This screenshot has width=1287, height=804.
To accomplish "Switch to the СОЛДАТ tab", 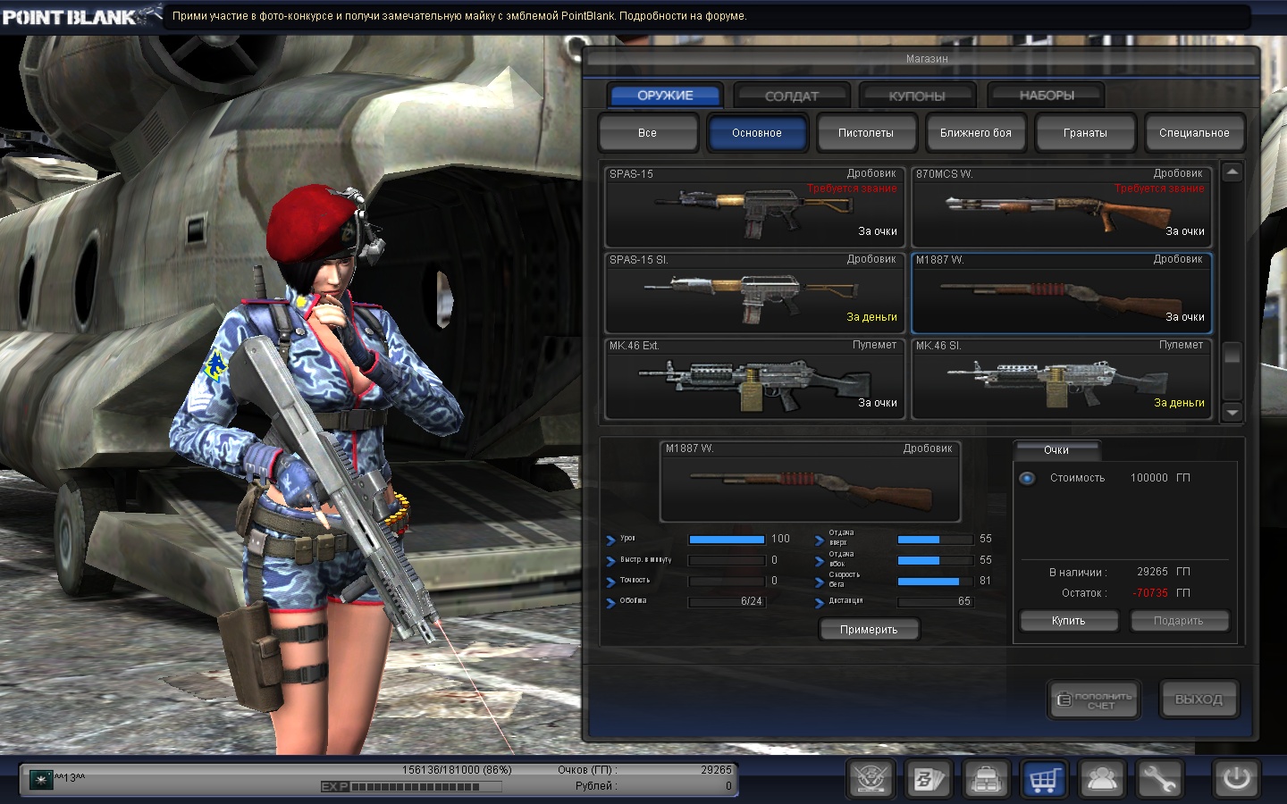I will point(792,96).
